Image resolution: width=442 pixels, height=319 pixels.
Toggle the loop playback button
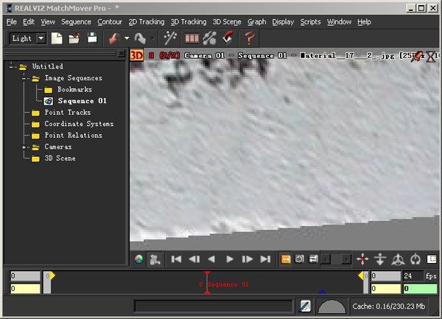point(313,259)
